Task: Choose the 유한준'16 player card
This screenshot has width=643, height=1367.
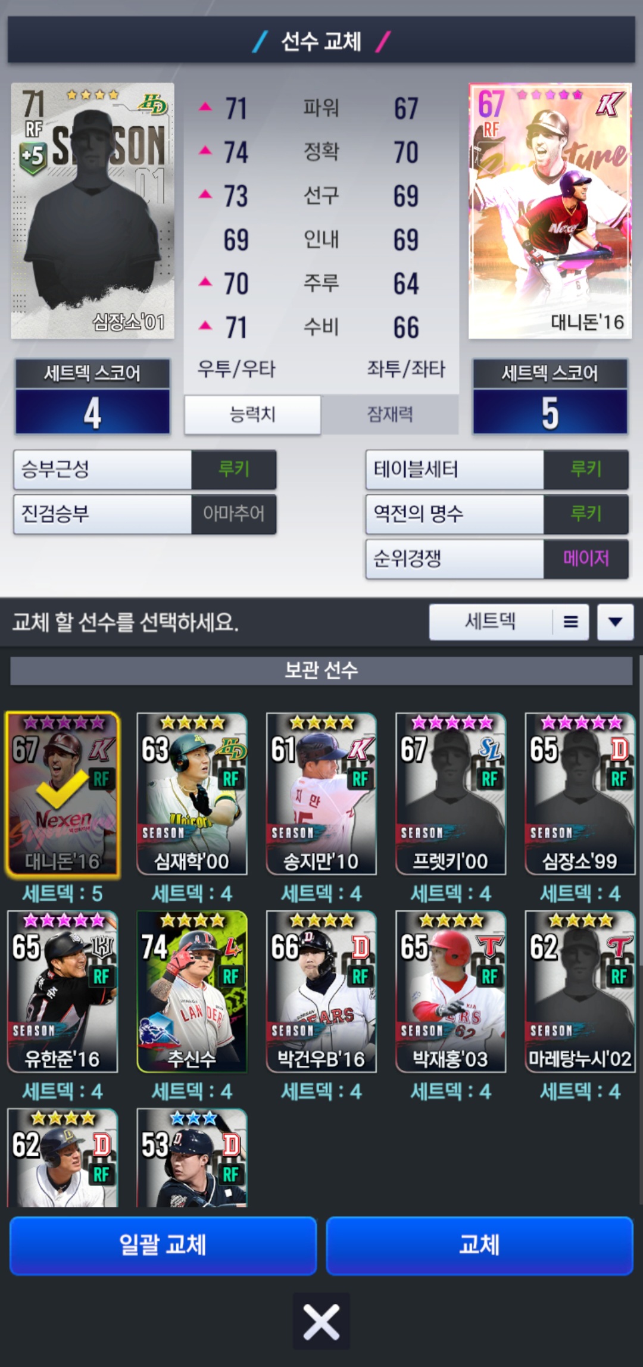Action: point(63,992)
